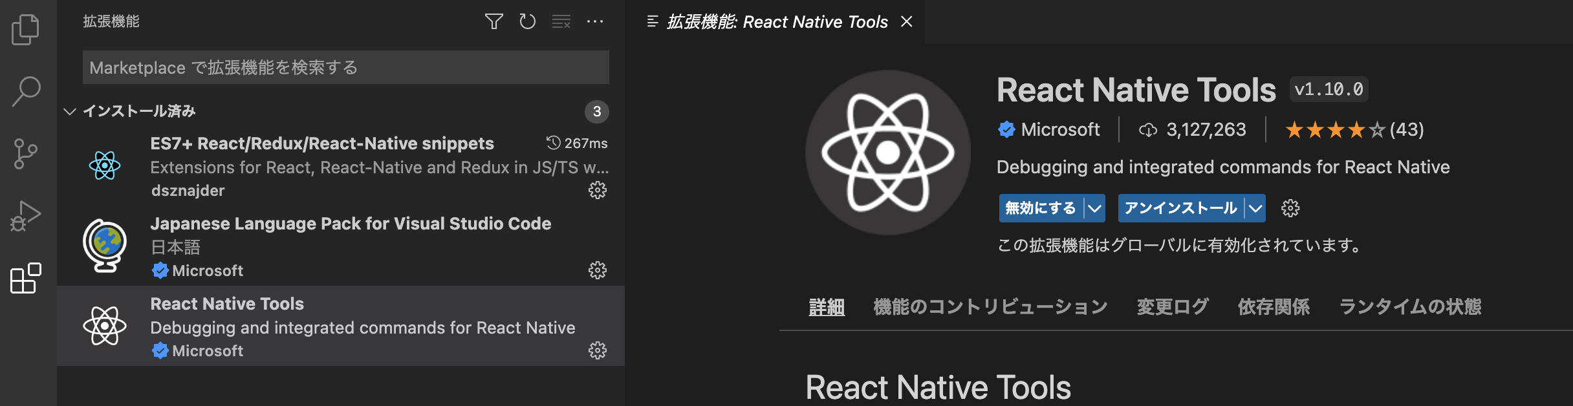Click verified badge next to Microsoft publisher
The width and height of the screenshot is (1573, 406).
[1006, 130]
